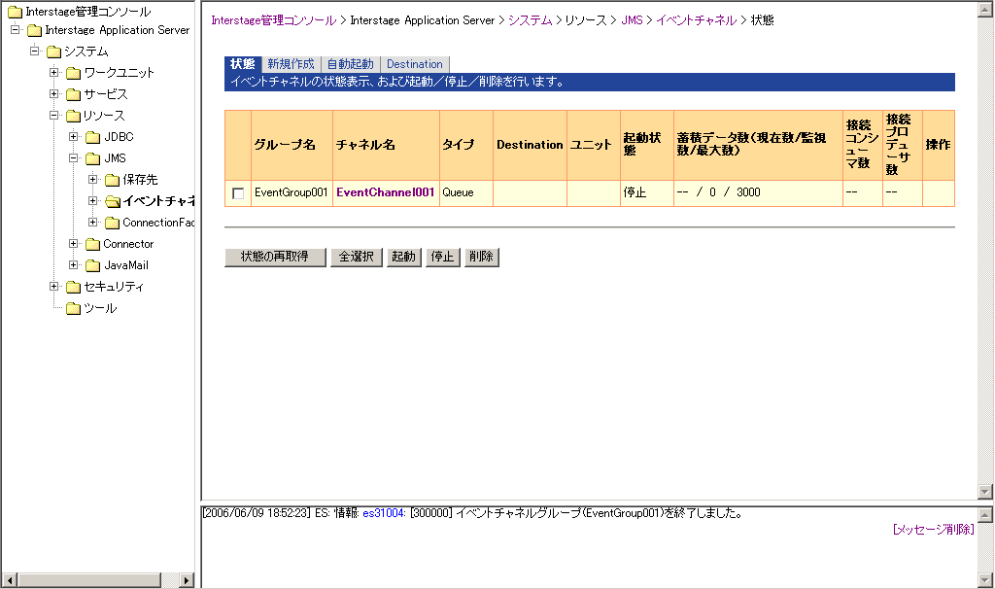Expand the JavaMail tree node
The height and width of the screenshot is (589, 995).
click(x=74, y=264)
